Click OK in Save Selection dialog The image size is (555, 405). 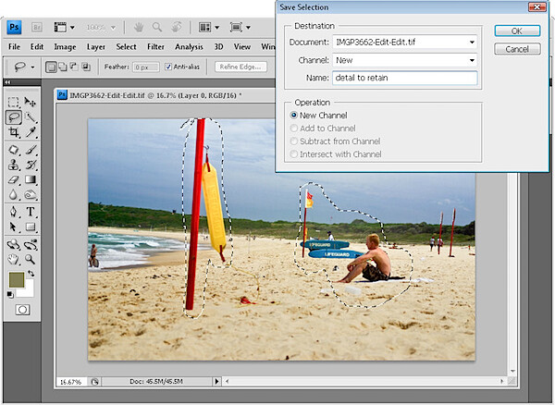click(517, 31)
